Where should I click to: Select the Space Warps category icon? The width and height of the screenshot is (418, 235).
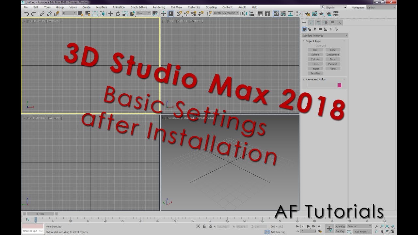pos(331,29)
